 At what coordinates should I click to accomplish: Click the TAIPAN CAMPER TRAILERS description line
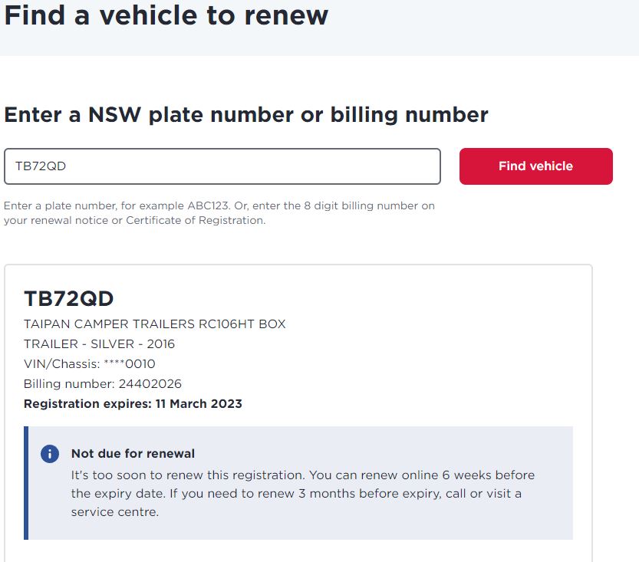155,324
